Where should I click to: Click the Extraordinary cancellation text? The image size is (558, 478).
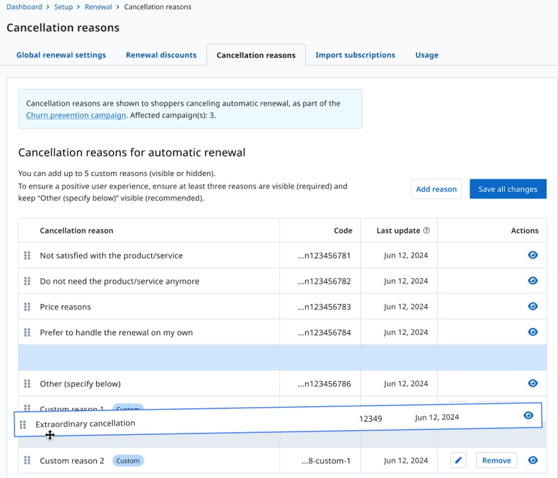click(85, 423)
